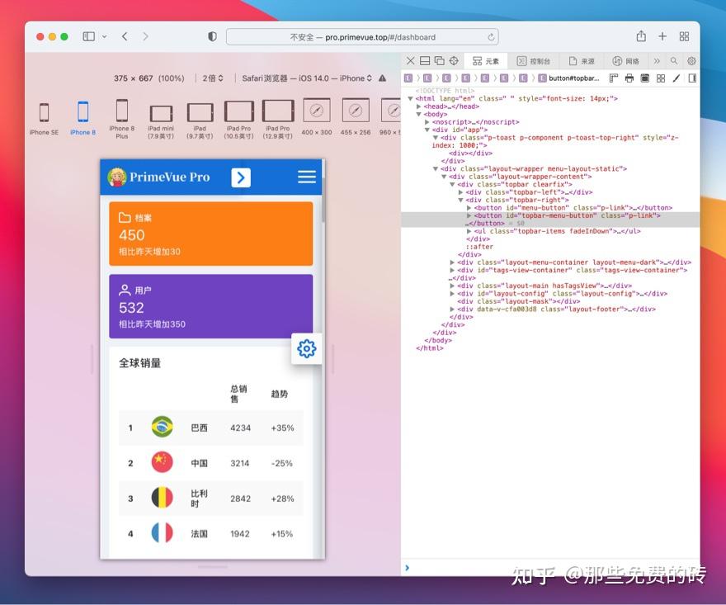Collapse the html element in the Elements panel
Screen dimensions: 726x605
coord(410,98)
